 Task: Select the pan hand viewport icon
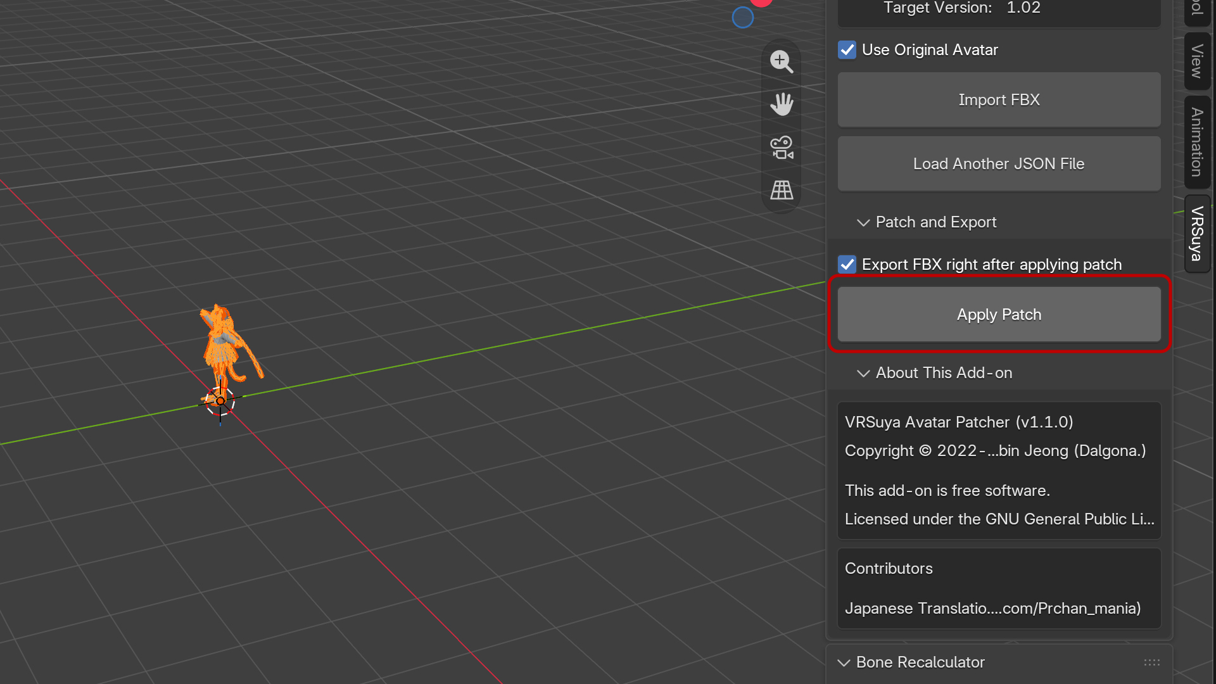point(782,104)
